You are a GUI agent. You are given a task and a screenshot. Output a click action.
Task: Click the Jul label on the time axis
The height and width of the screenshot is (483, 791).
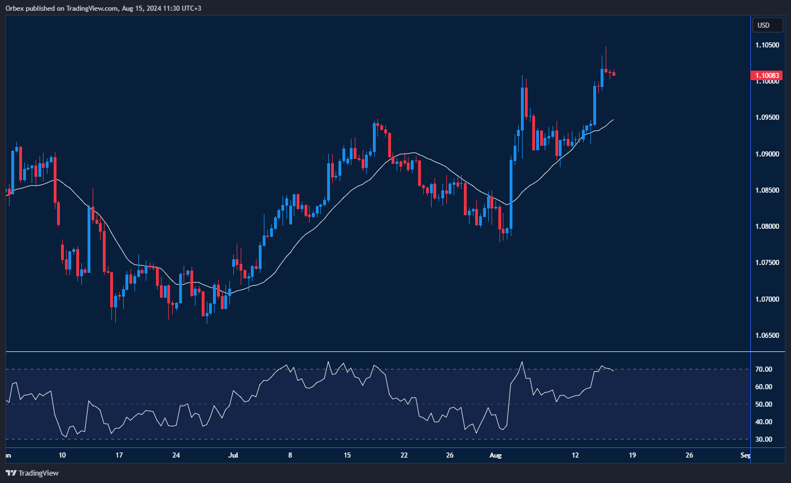[x=234, y=455]
